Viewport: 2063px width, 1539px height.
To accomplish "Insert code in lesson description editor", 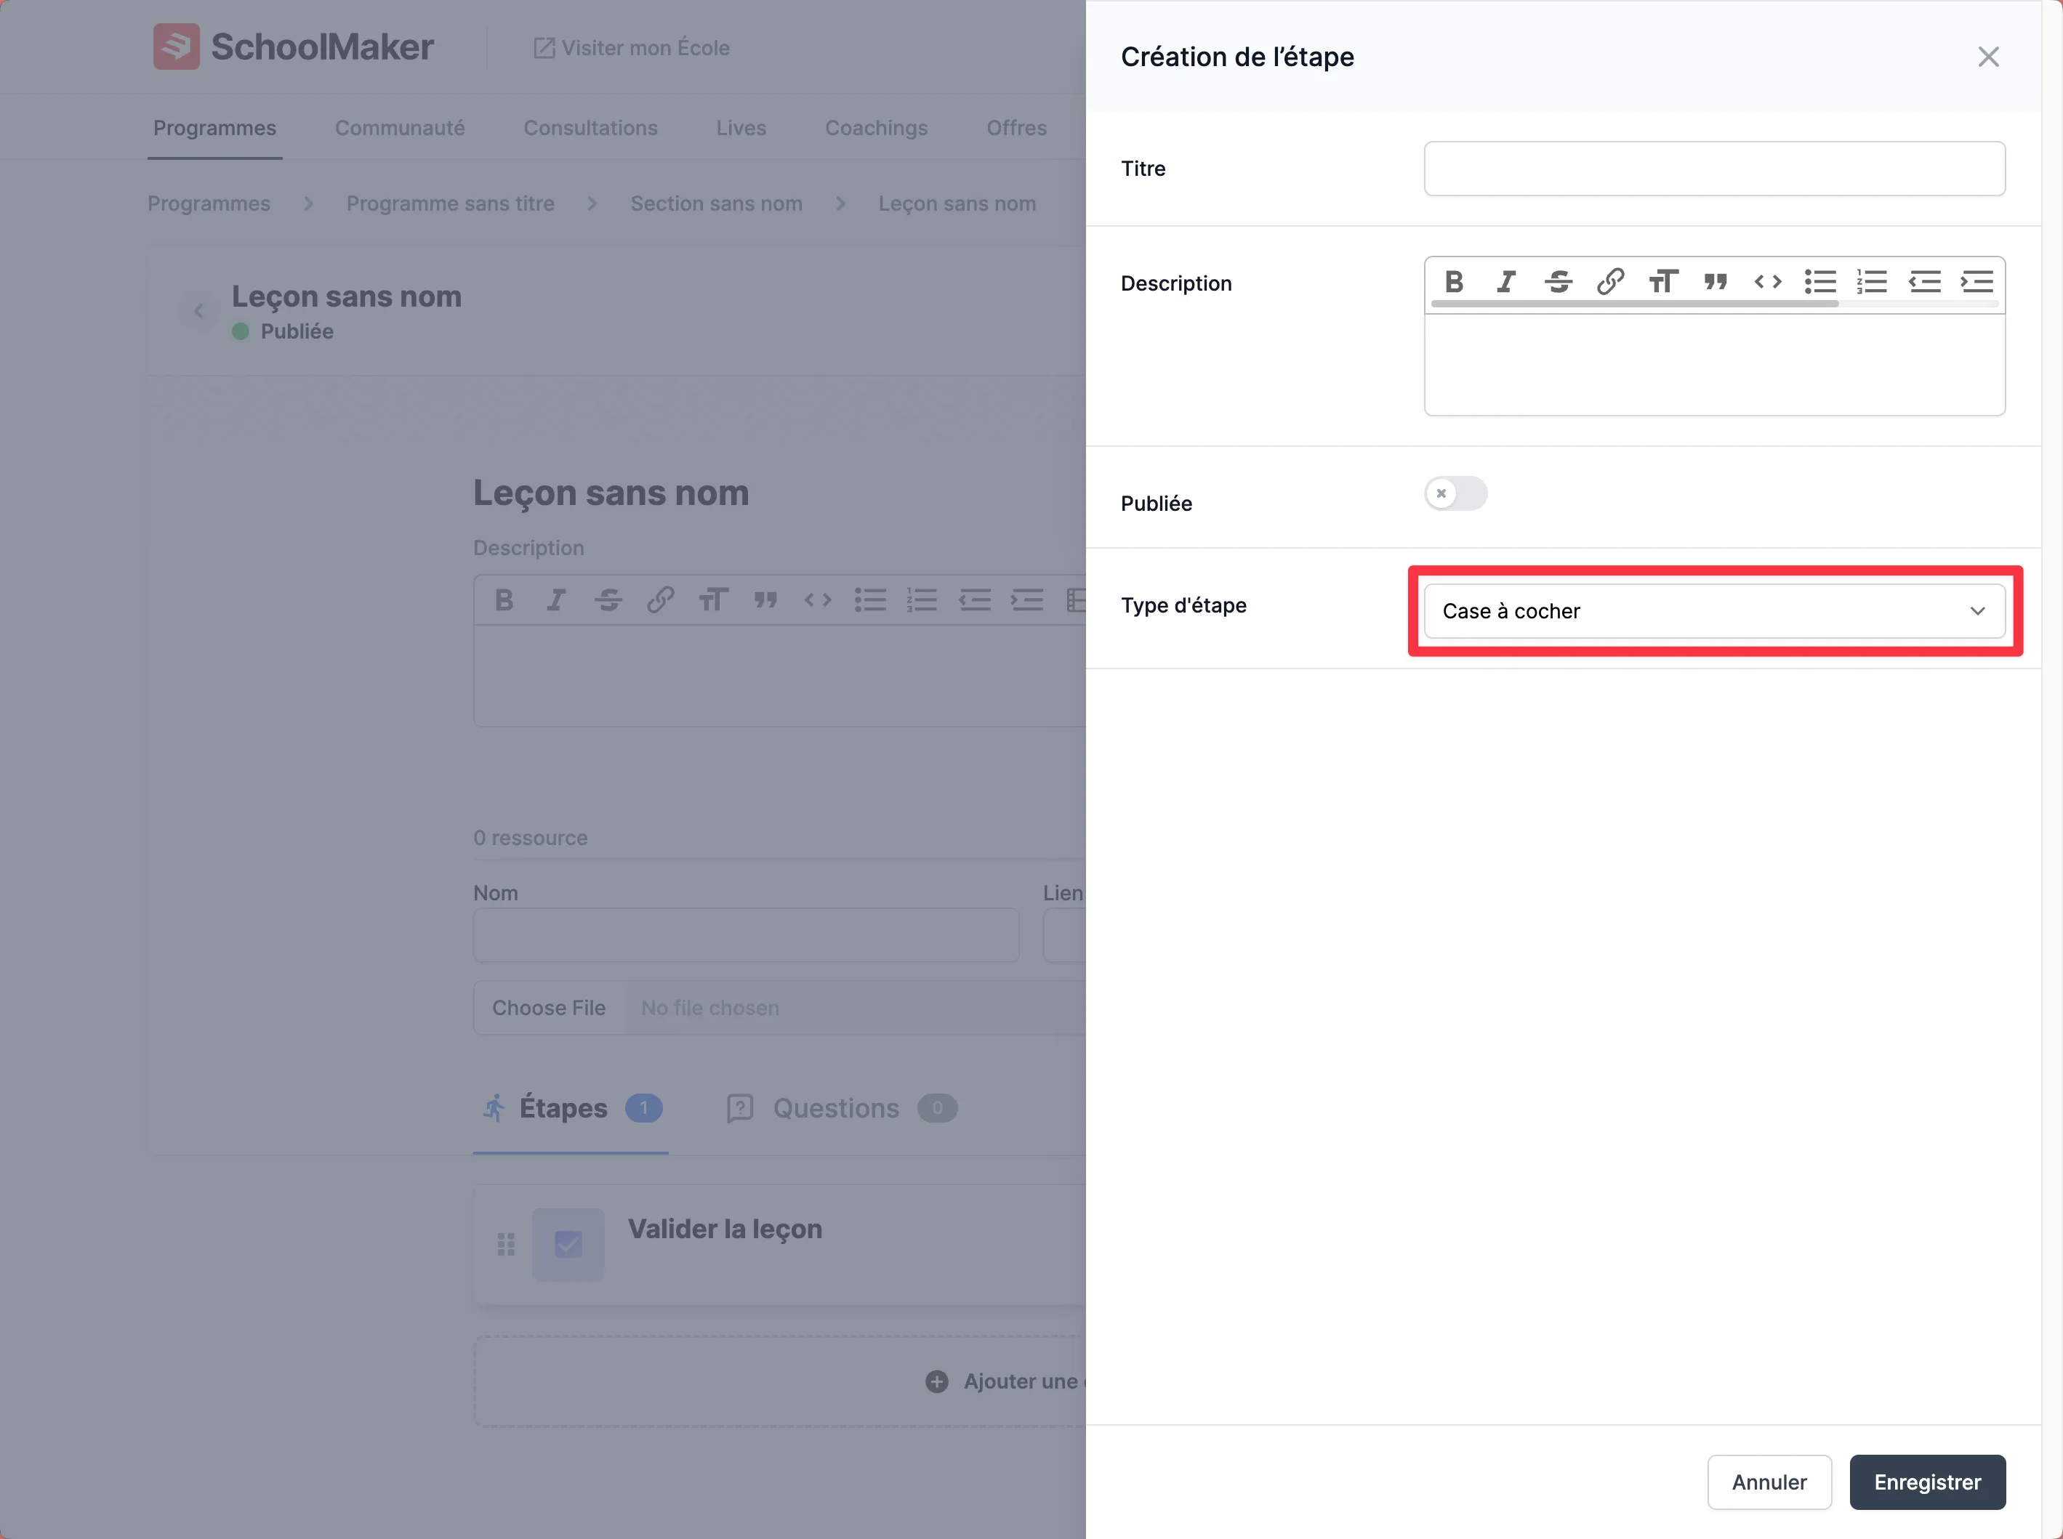I will (818, 600).
